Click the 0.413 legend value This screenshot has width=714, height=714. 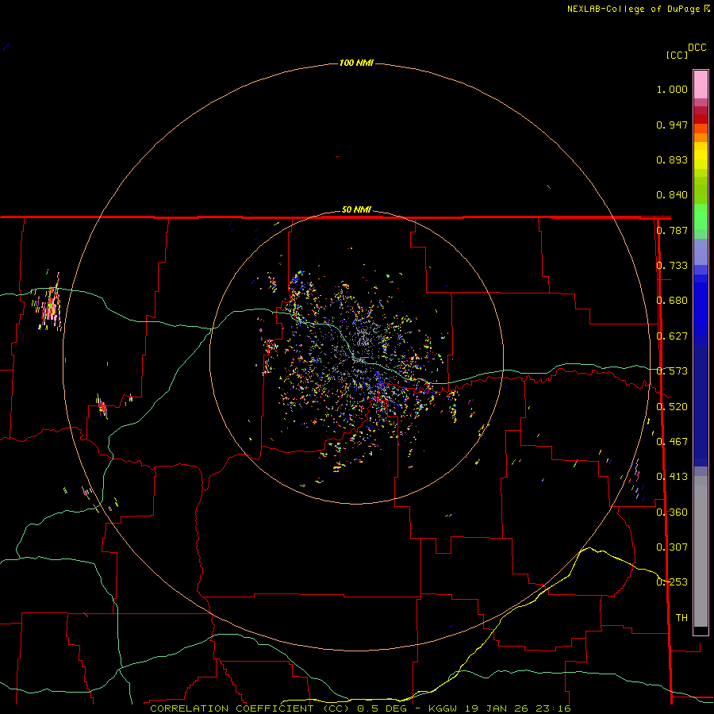(672, 477)
